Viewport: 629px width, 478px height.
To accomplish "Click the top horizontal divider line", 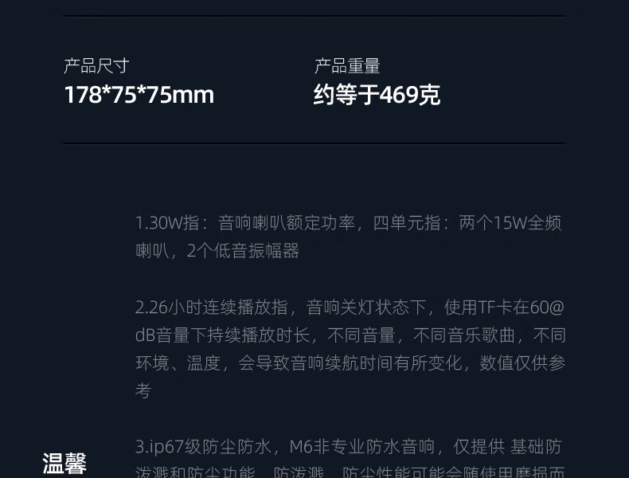I will (314, 16).
